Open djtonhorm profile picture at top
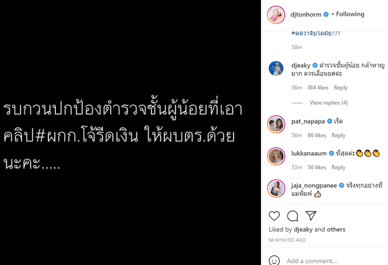 click(x=276, y=15)
